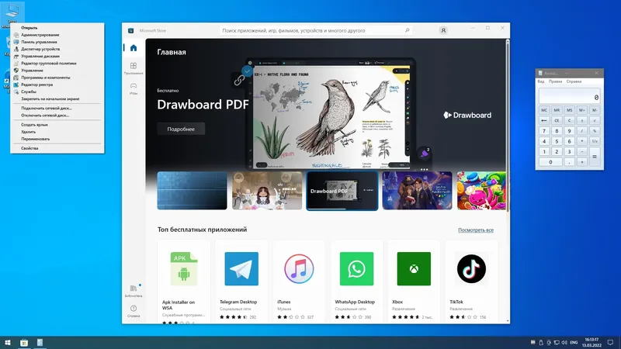Screen dimensions: 621x349
Task: Select Редактор групповой политики in context menu
Action: pos(57,64)
